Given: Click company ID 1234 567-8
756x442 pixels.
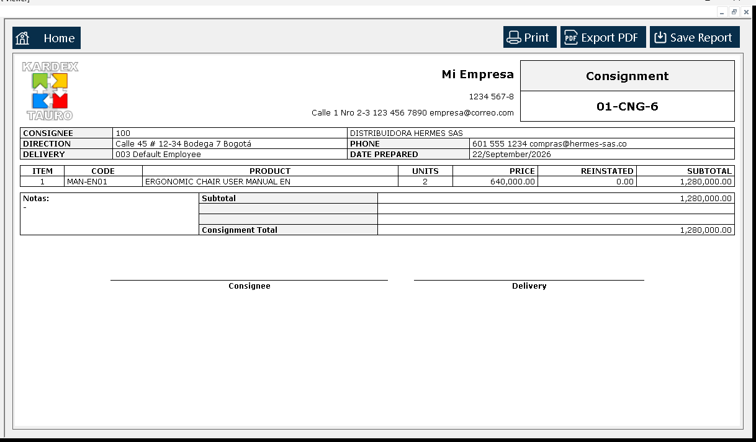Looking at the screenshot, I should 491,97.
